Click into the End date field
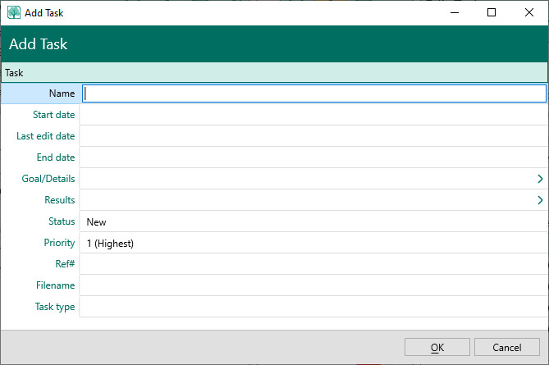 313,157
